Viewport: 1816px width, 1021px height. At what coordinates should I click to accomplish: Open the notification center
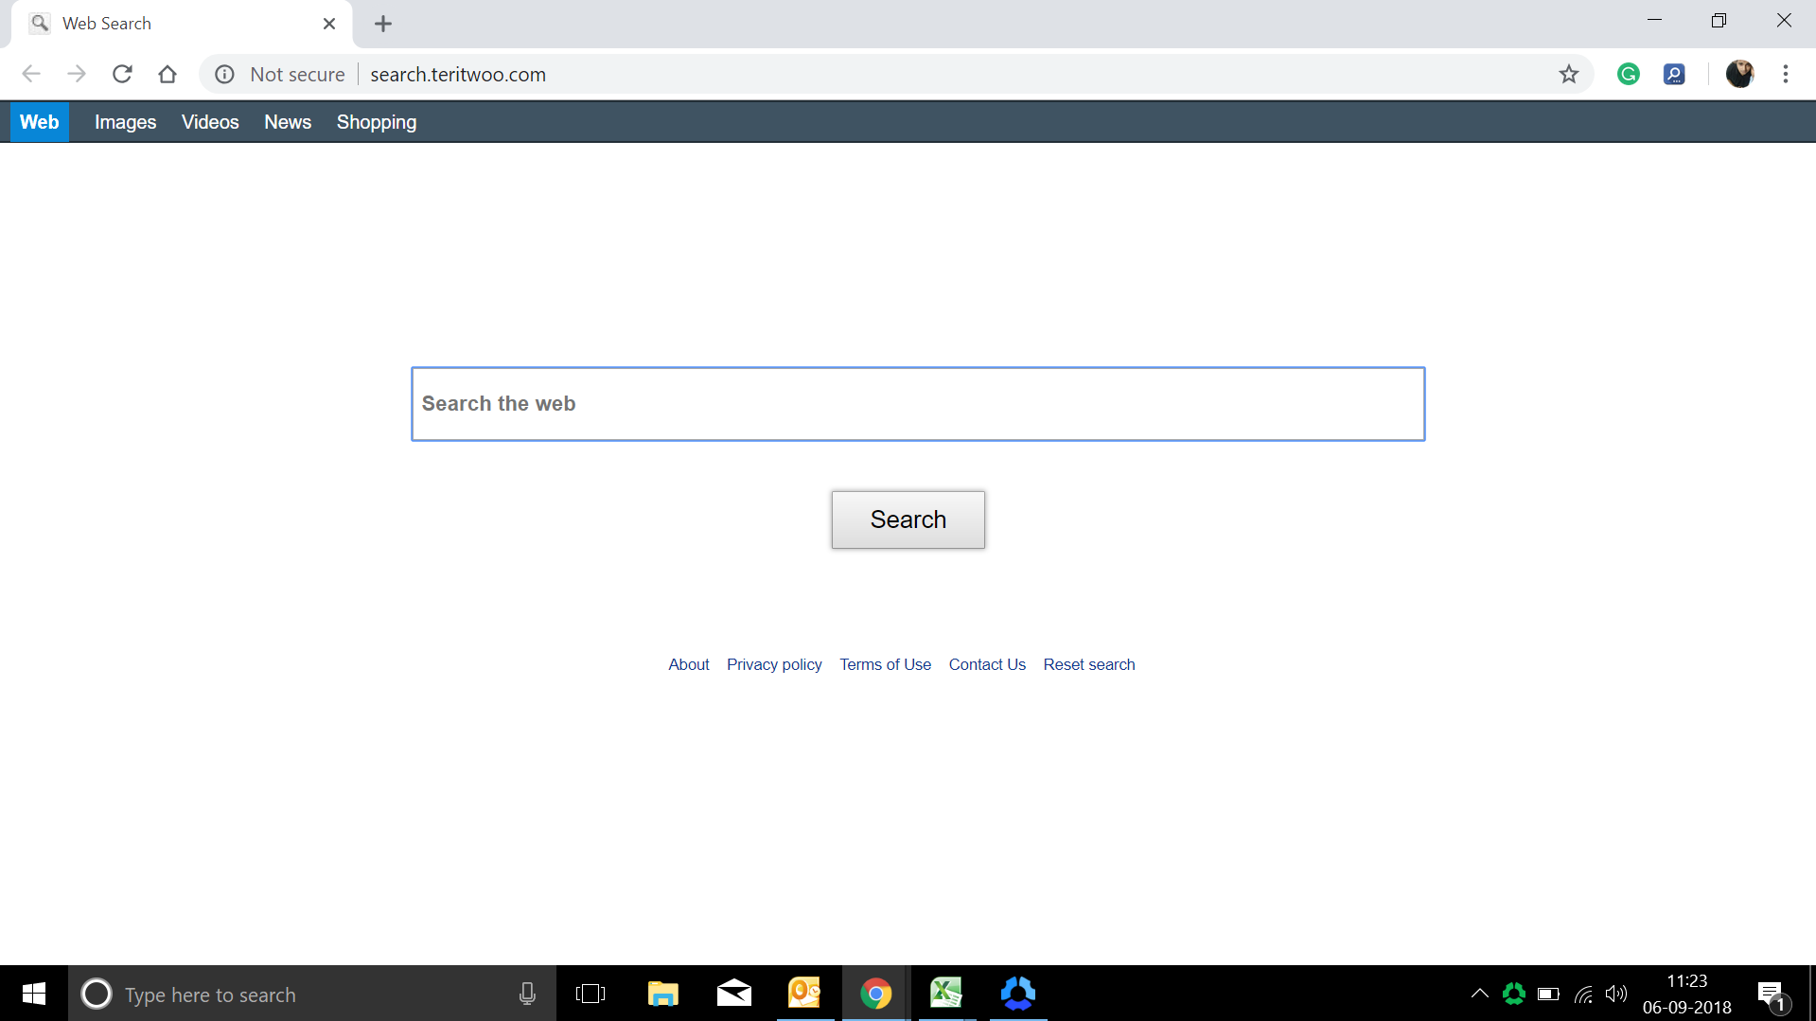1771,994
